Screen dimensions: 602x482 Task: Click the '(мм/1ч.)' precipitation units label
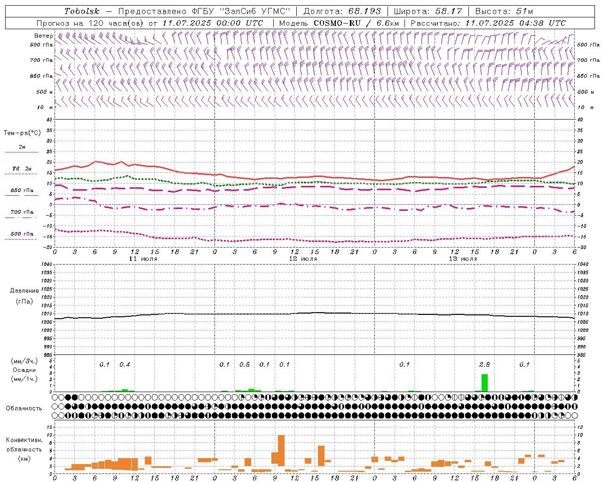[x=24, y=379]
